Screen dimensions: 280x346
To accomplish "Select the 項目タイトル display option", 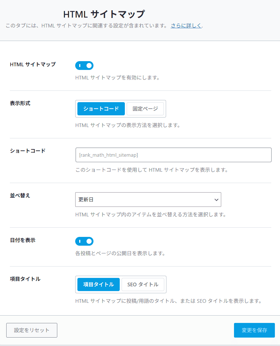I will click(98, 284).
